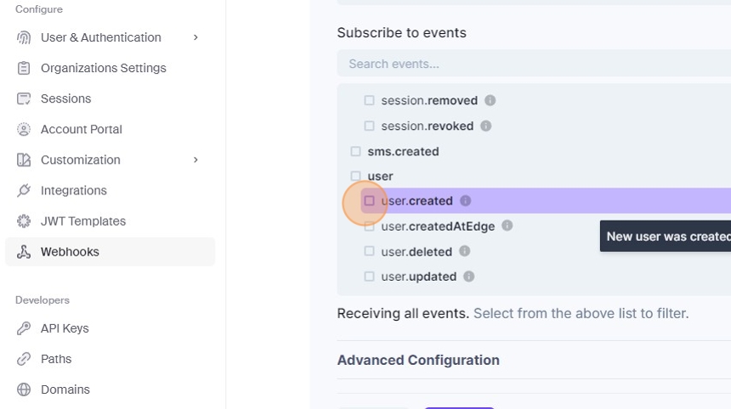This screenshot has width=731, height=409.
Task: Click the Integrations plug icon
Action: 24,190
